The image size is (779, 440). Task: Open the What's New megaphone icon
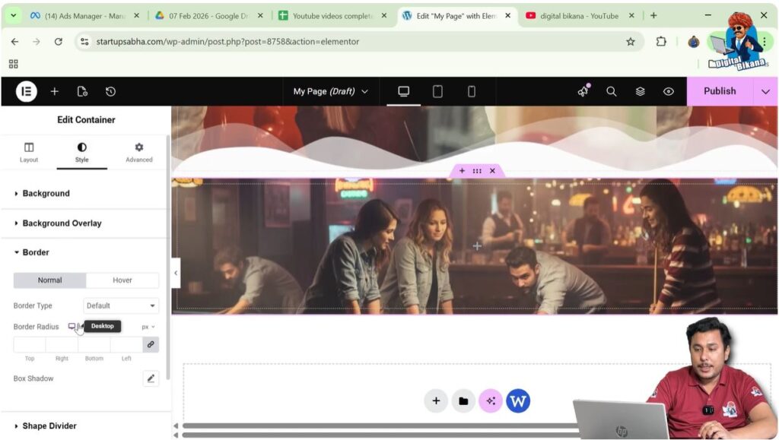(583, 91)
